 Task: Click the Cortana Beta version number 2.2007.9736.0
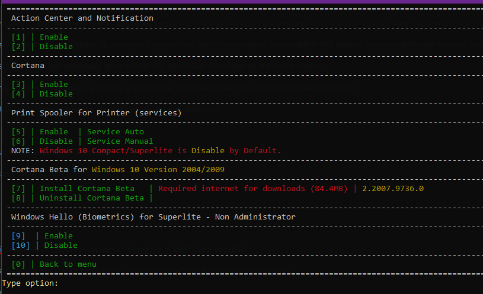(x=393, y=189)
